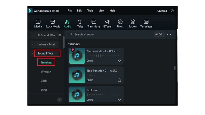Click the Title Transition 01 audio thumbnail
The image size is (205, 115).
tap(77, 75)
